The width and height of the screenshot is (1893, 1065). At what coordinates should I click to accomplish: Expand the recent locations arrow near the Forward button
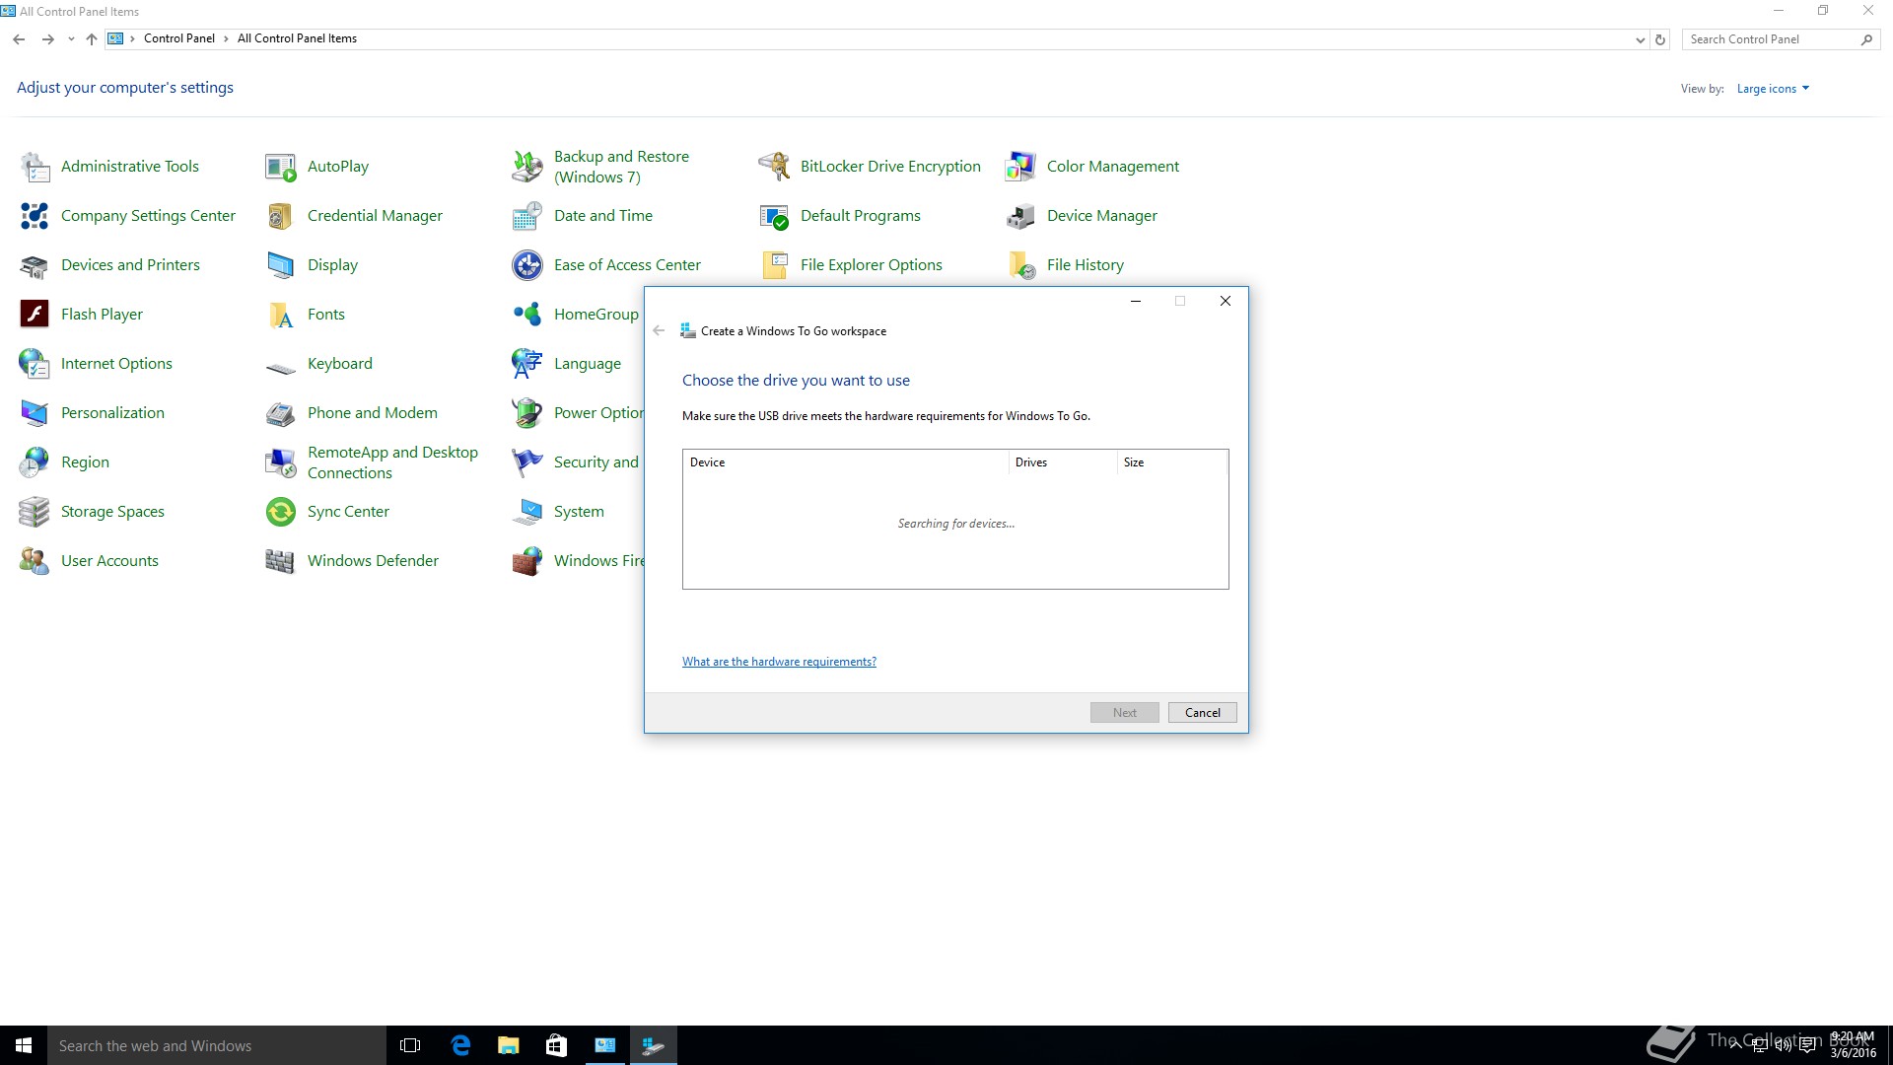(x=71, y=39)
